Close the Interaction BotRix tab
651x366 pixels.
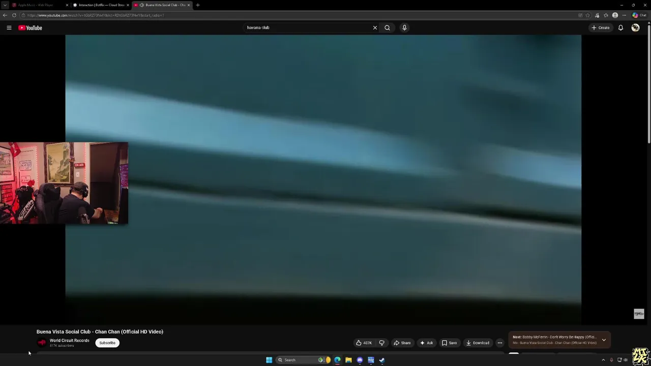pyautogui.click(x=127, y=5)
